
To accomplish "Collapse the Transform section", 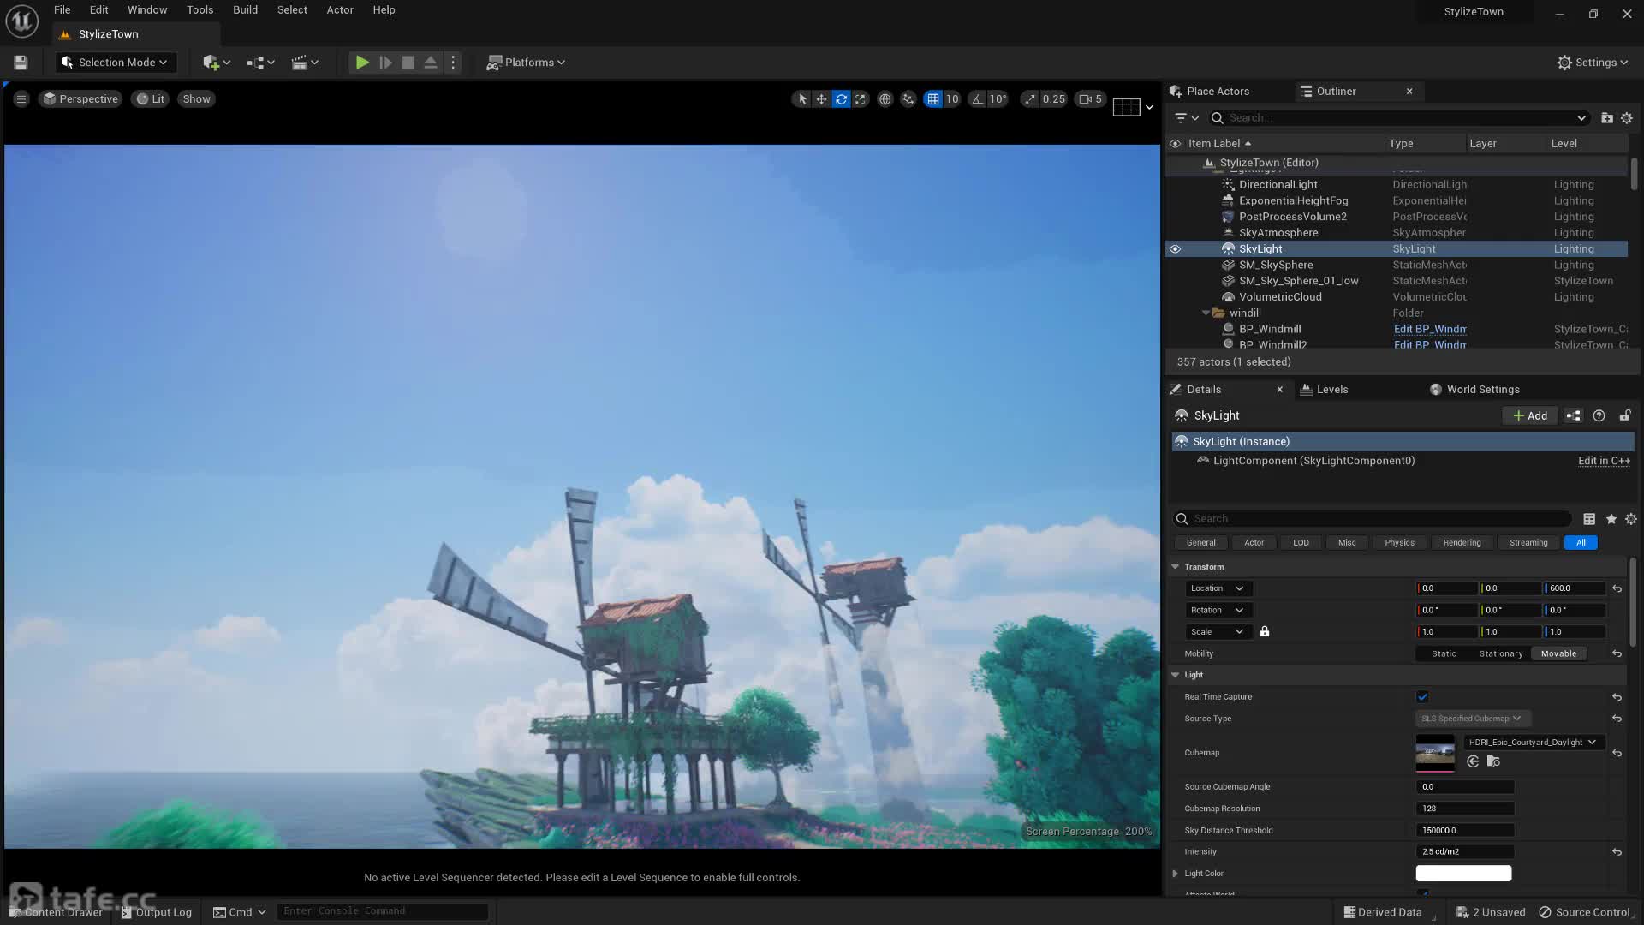I will point(1176,567).
